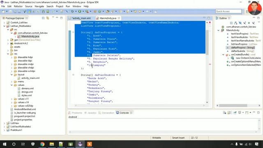263x148 pixels.
Task: Click Link with Editor icon in Package Explorer
Action: 48,18
